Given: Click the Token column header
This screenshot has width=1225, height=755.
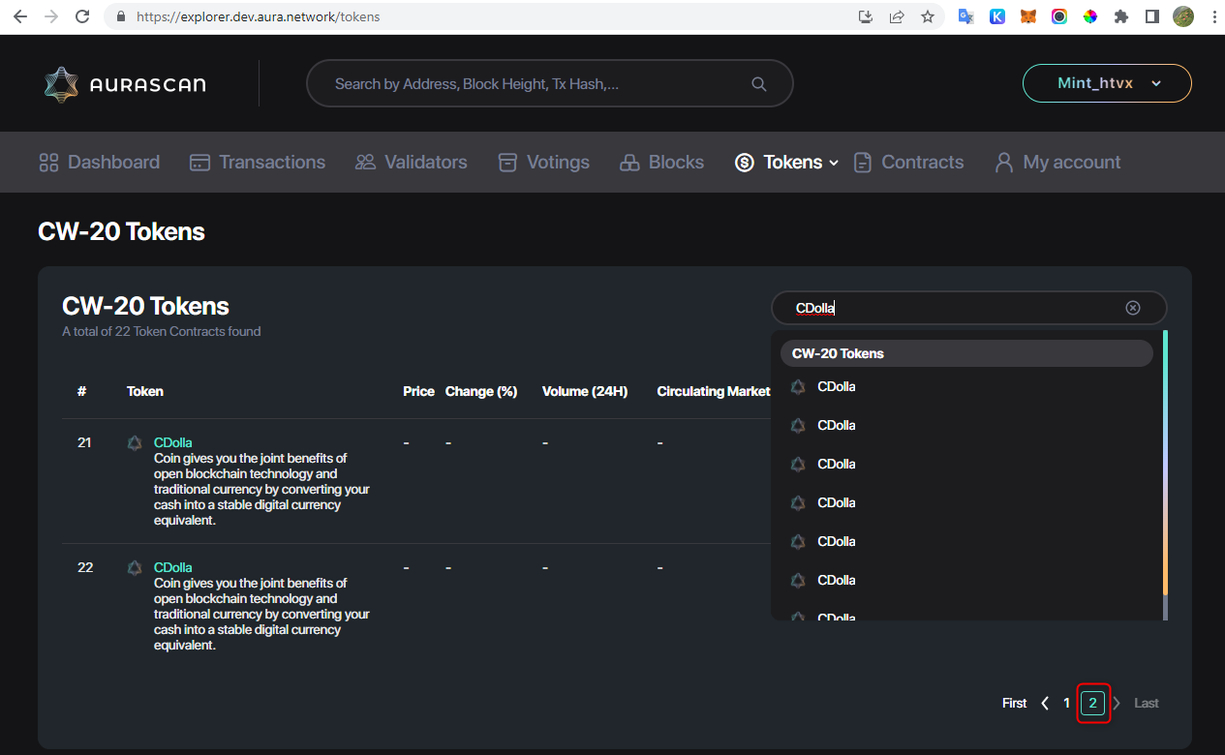Looking at the screenshot, I should (x=145, y=392).
